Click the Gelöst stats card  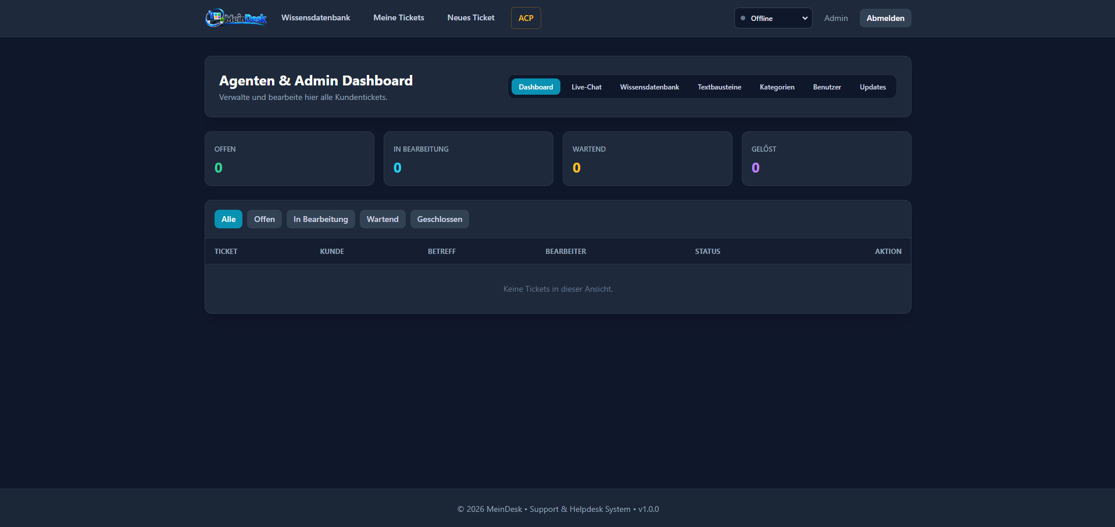click(x=827, y=159)
